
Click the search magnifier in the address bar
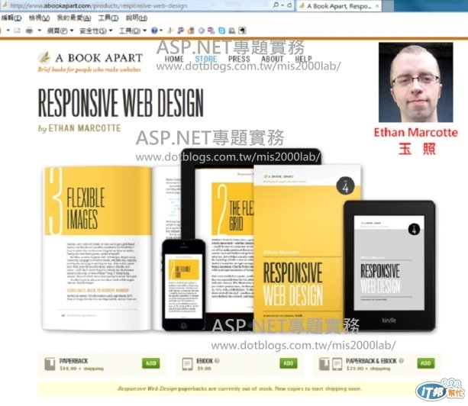pos(276,5)
